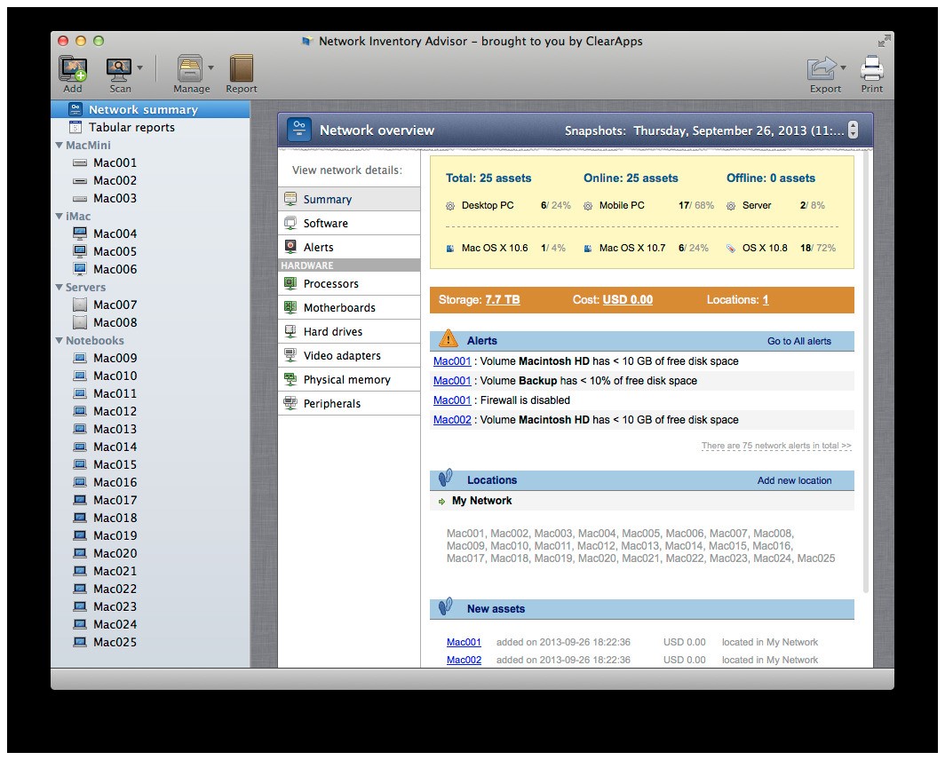This screenshot has width=945, height=760.
Task: Collapse the Servers group
Action: 59,287
